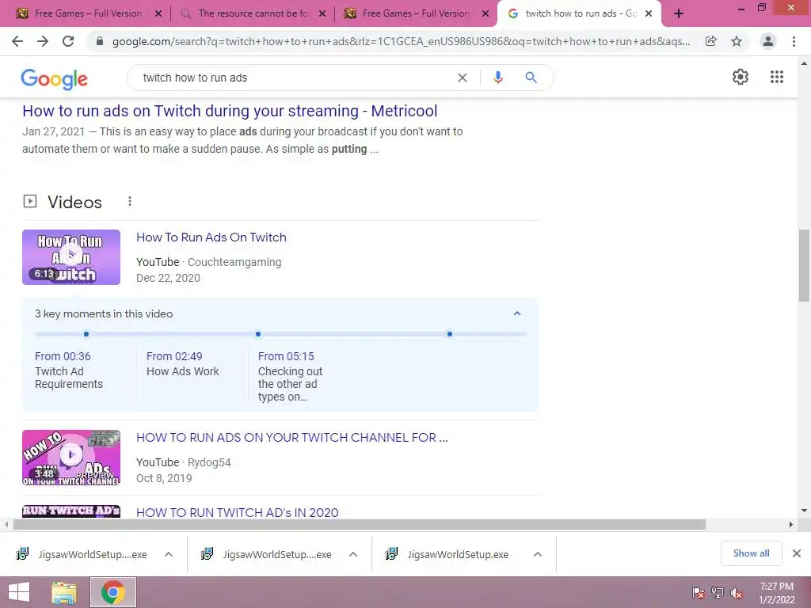This screenshot has height=608, width=811.
Task: Click third key moment dot on timeline
Action: [450, 334]
